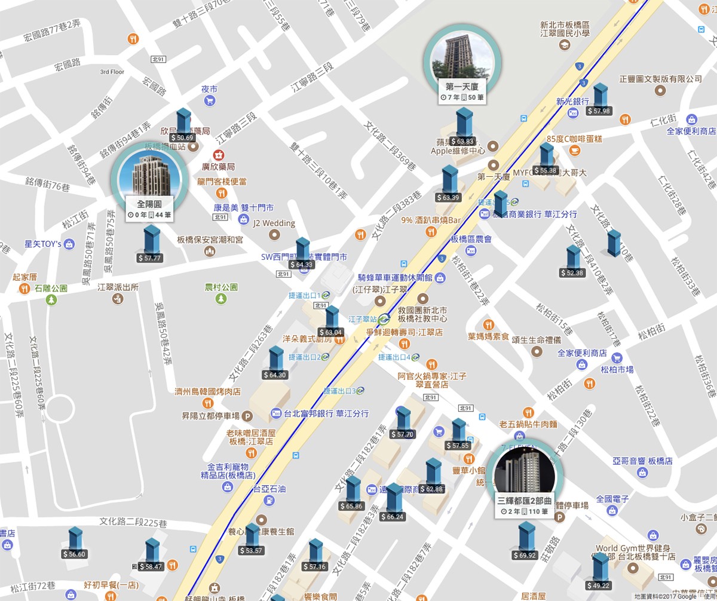Click the 全國電子 store label
Image resolution: width=717 pixels, height=601 pixels.
(x=612, y=498)
